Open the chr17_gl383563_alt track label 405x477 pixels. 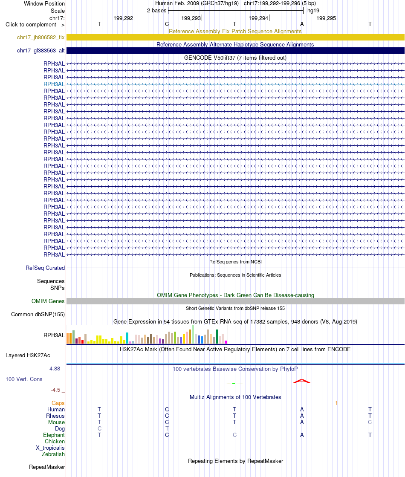(x=41, y=51)
